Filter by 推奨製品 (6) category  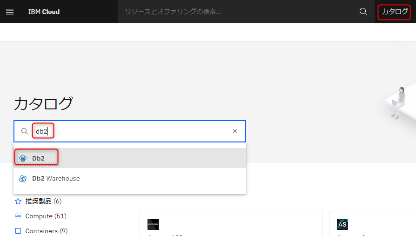tap(44, 201)
